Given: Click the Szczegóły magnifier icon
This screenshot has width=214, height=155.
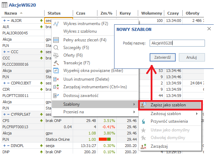Looking at the screenshot, I should (56, 48).
